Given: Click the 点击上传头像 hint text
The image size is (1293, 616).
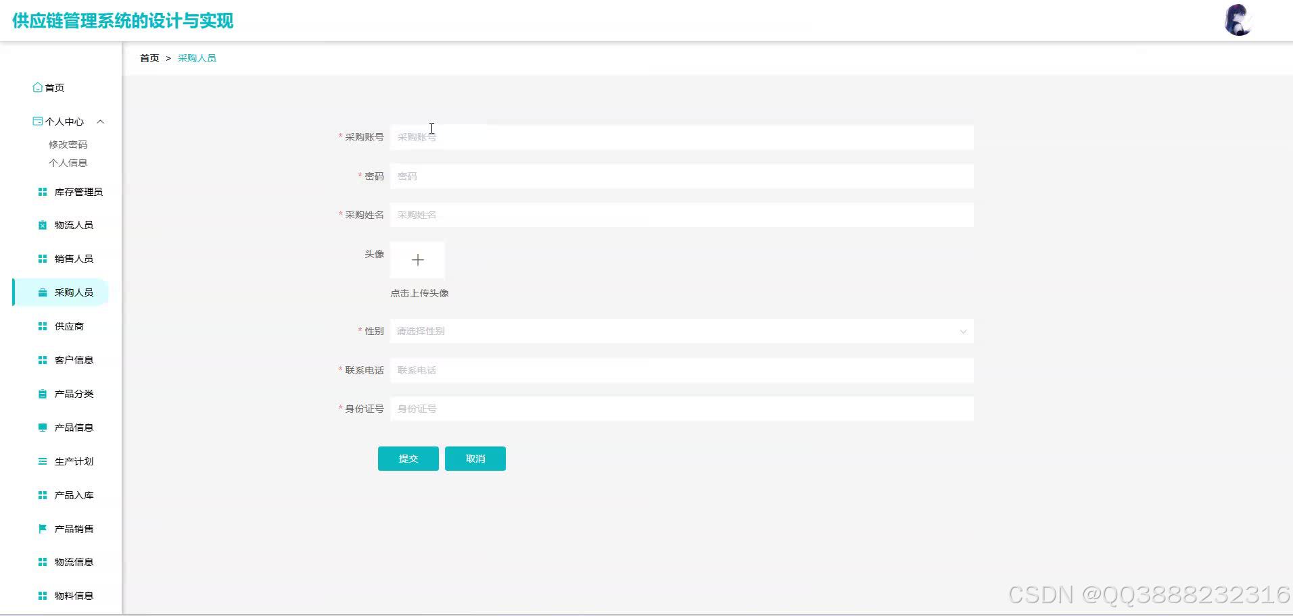Looking at the screenshot, I should point(419,293).
